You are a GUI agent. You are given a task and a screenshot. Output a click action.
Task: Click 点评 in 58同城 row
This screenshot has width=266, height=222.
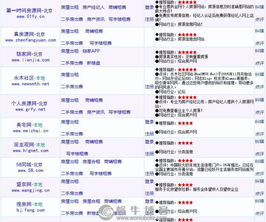pyautogui.click(x=260, y=174)
